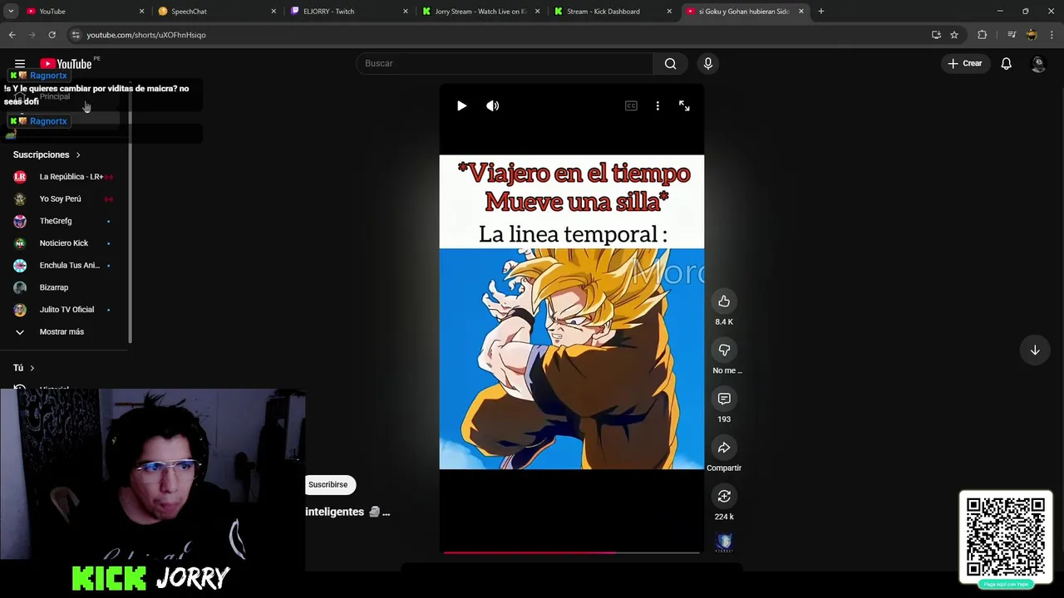The image size is (1064, 598).
Task: Expand the Tú section
Action: tap(23, 368)
